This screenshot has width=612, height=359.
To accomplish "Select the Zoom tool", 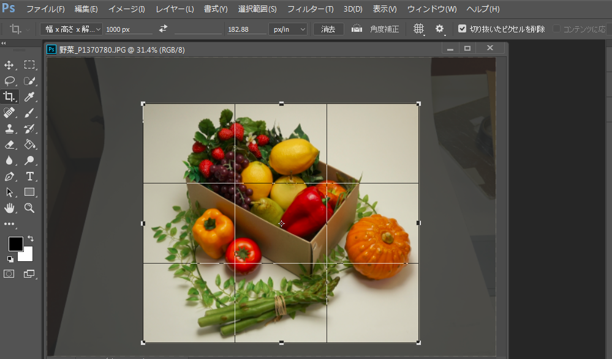I will (x=29, y=208).
